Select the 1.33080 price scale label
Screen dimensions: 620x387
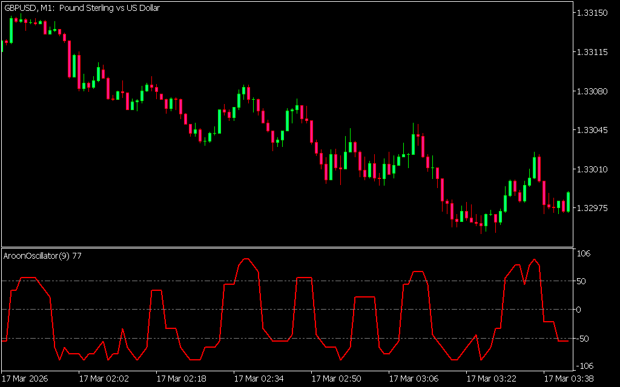[593, 91]
